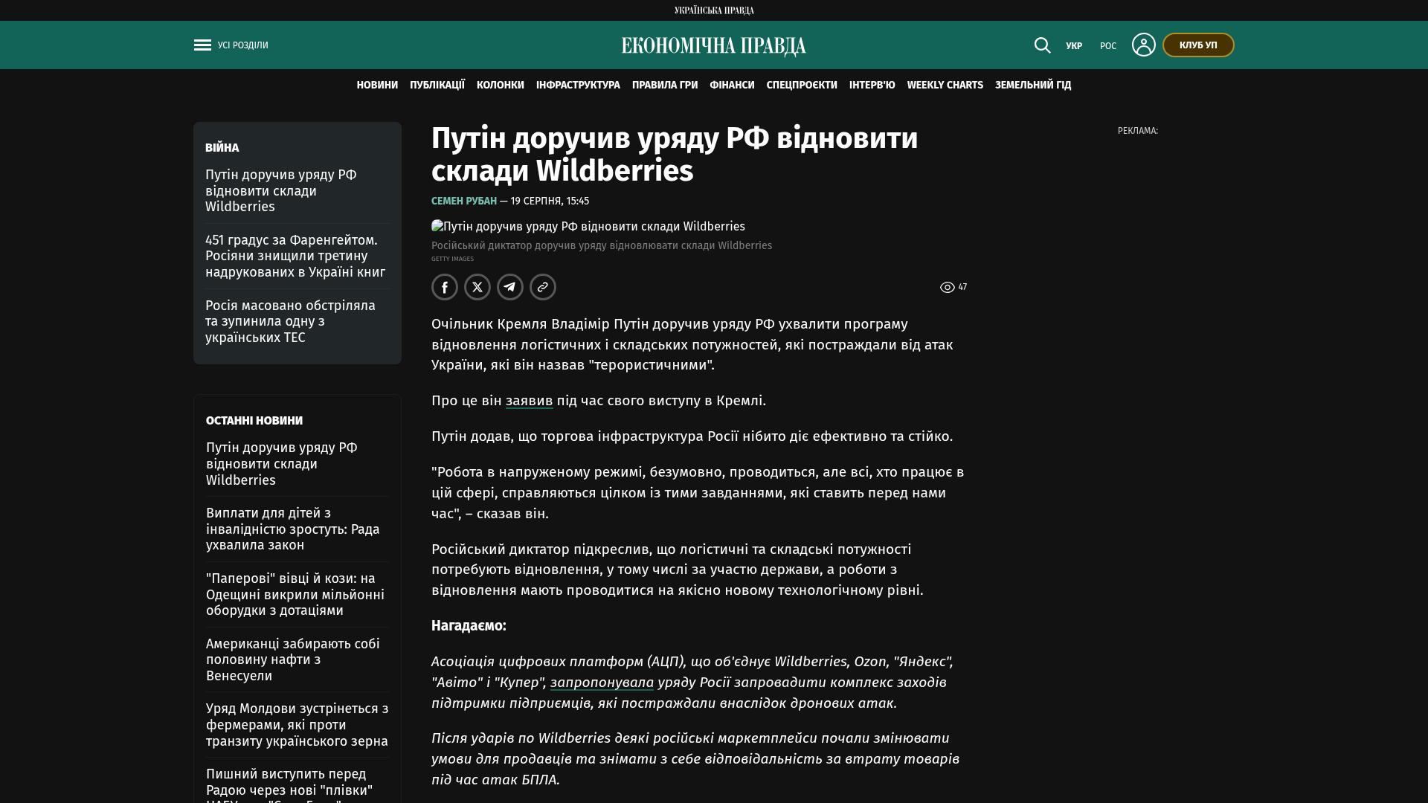Follow the 'запропонувала' link in the article

pyautogui.click(x=602, y=683)
